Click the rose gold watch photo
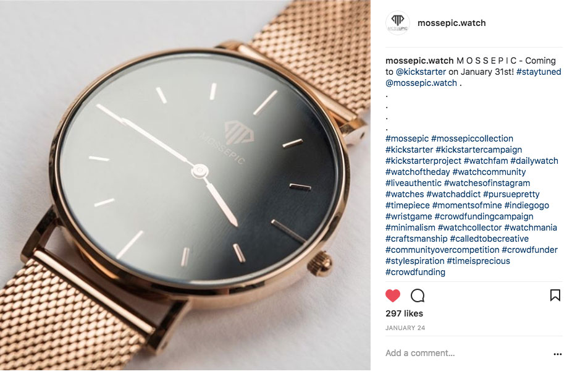Screen dimensions: 580x374 [x=185, y=185]
